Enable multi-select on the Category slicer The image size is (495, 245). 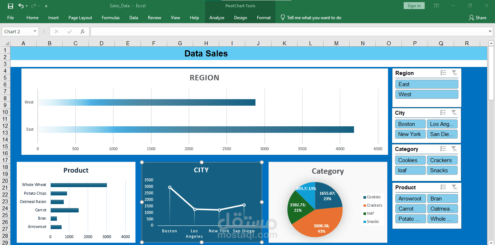pyautogui.click(x=443, y=149)
